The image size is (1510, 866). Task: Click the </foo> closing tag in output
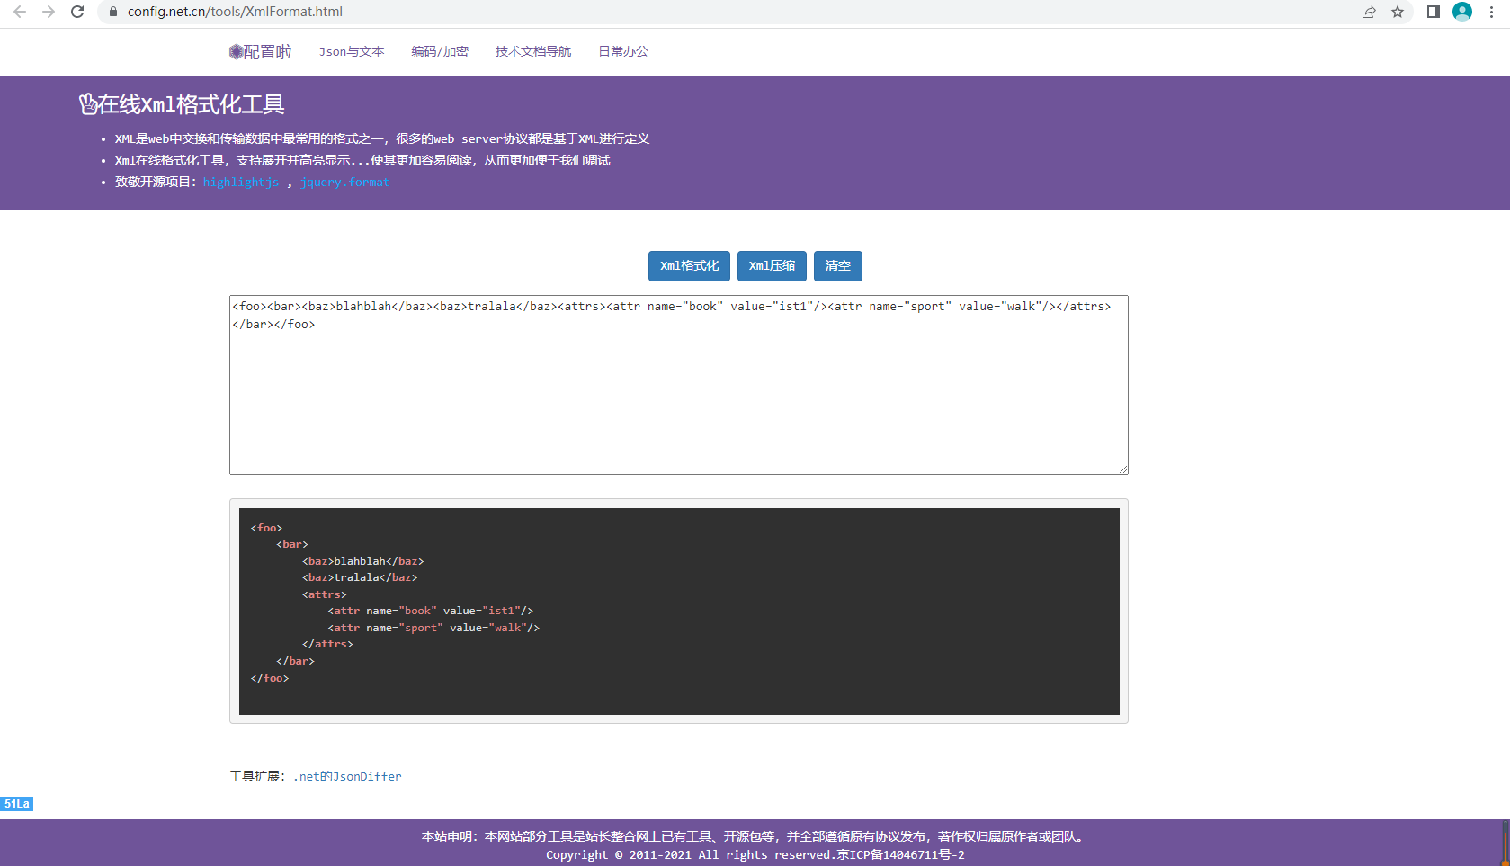tap(270, 678)
